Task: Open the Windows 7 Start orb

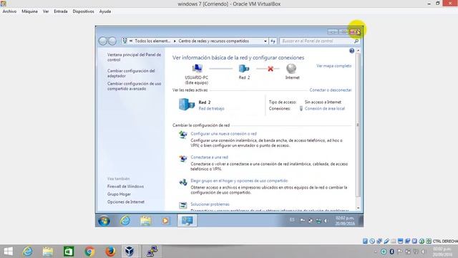Action: (104, 221)
